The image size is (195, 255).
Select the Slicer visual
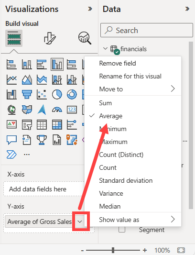click(27, 125)
